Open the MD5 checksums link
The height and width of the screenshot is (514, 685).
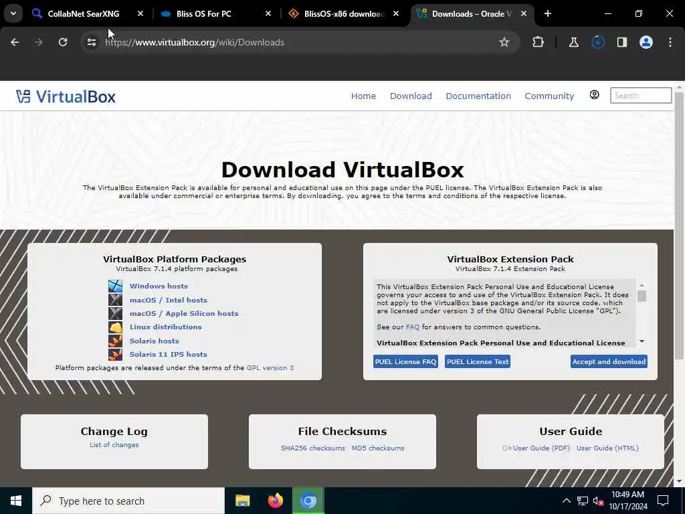click(x=378, y=448)
